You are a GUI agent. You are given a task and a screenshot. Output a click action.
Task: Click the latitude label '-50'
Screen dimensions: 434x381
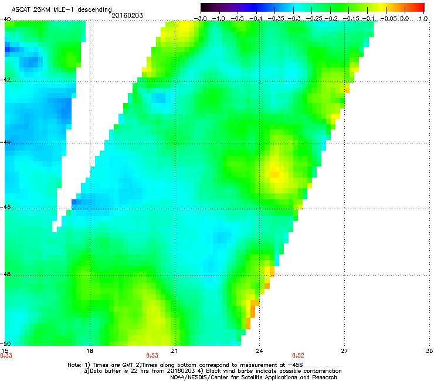tap(5, 343)
